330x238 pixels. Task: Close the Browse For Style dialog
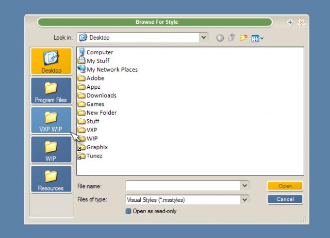coord(301,22)
